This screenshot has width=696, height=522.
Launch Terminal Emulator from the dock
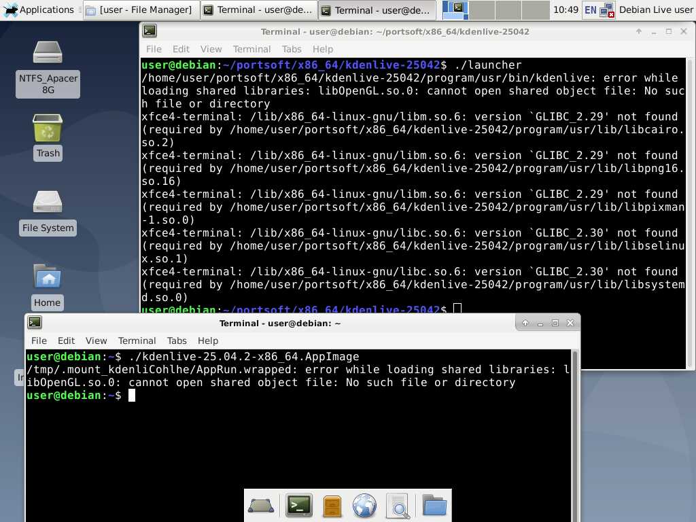coord(299,506)
